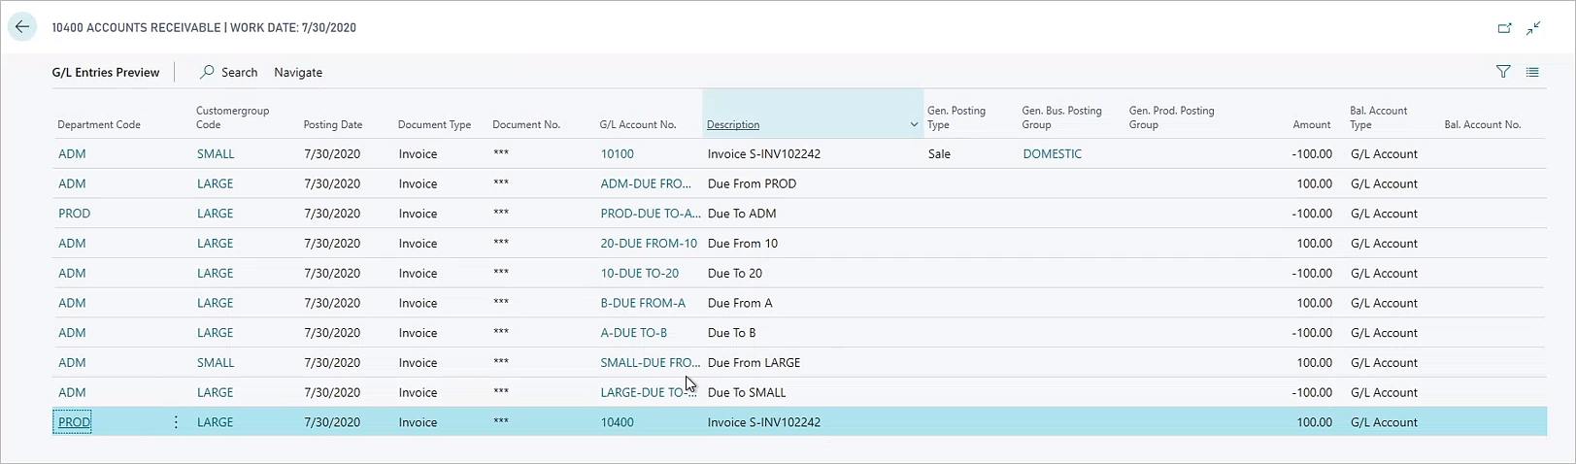This screenshot has height=464, width=1576.
Task: Open G/L account 10100 link
Action: [617, 154]
